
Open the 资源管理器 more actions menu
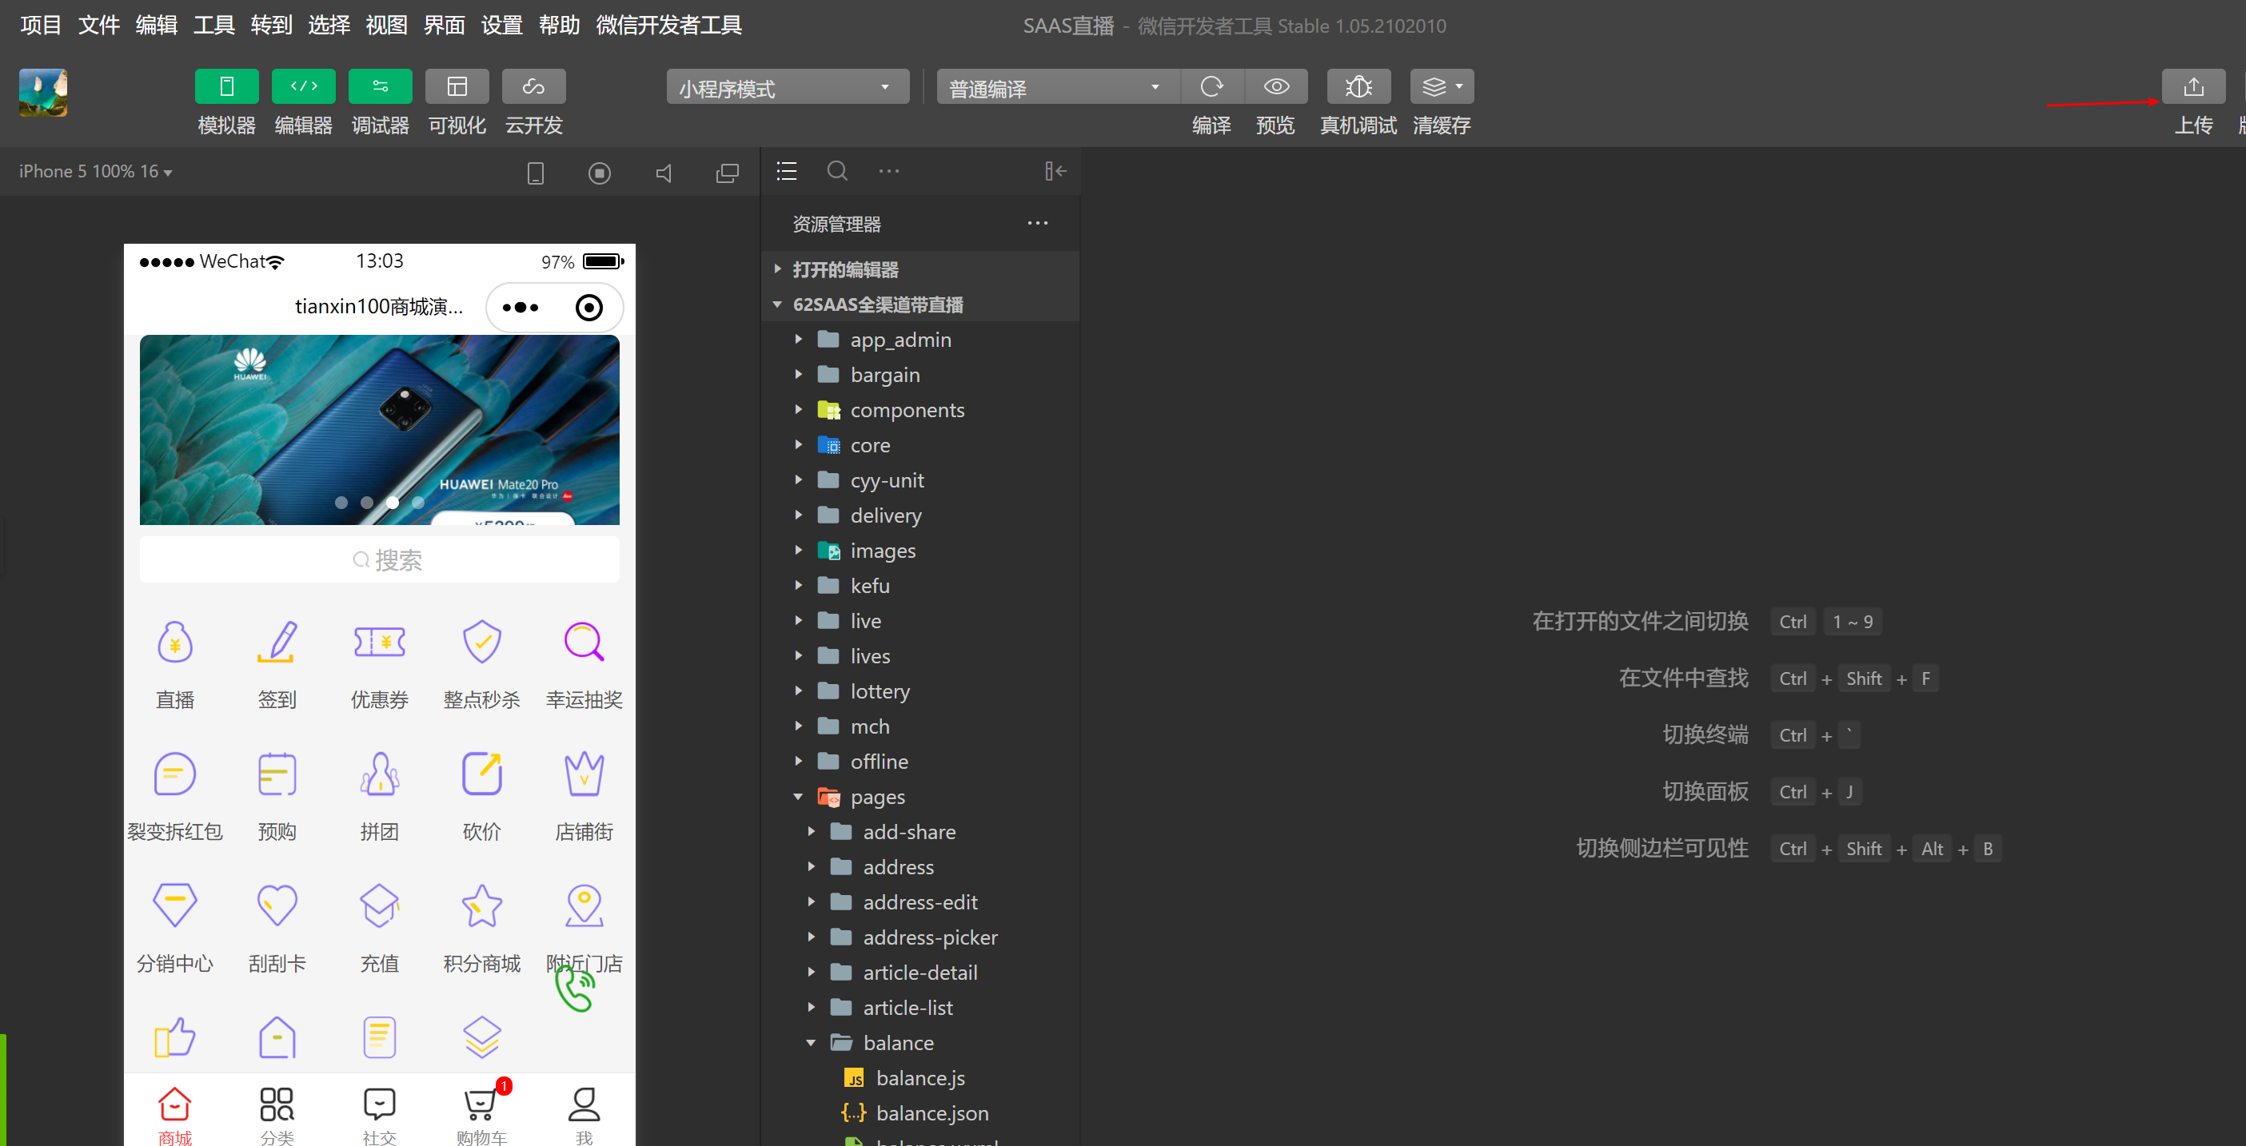1038,223
